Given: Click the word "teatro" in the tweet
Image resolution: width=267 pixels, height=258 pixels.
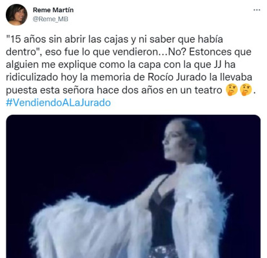Looking at the screenshot, I should pos(208,90).
